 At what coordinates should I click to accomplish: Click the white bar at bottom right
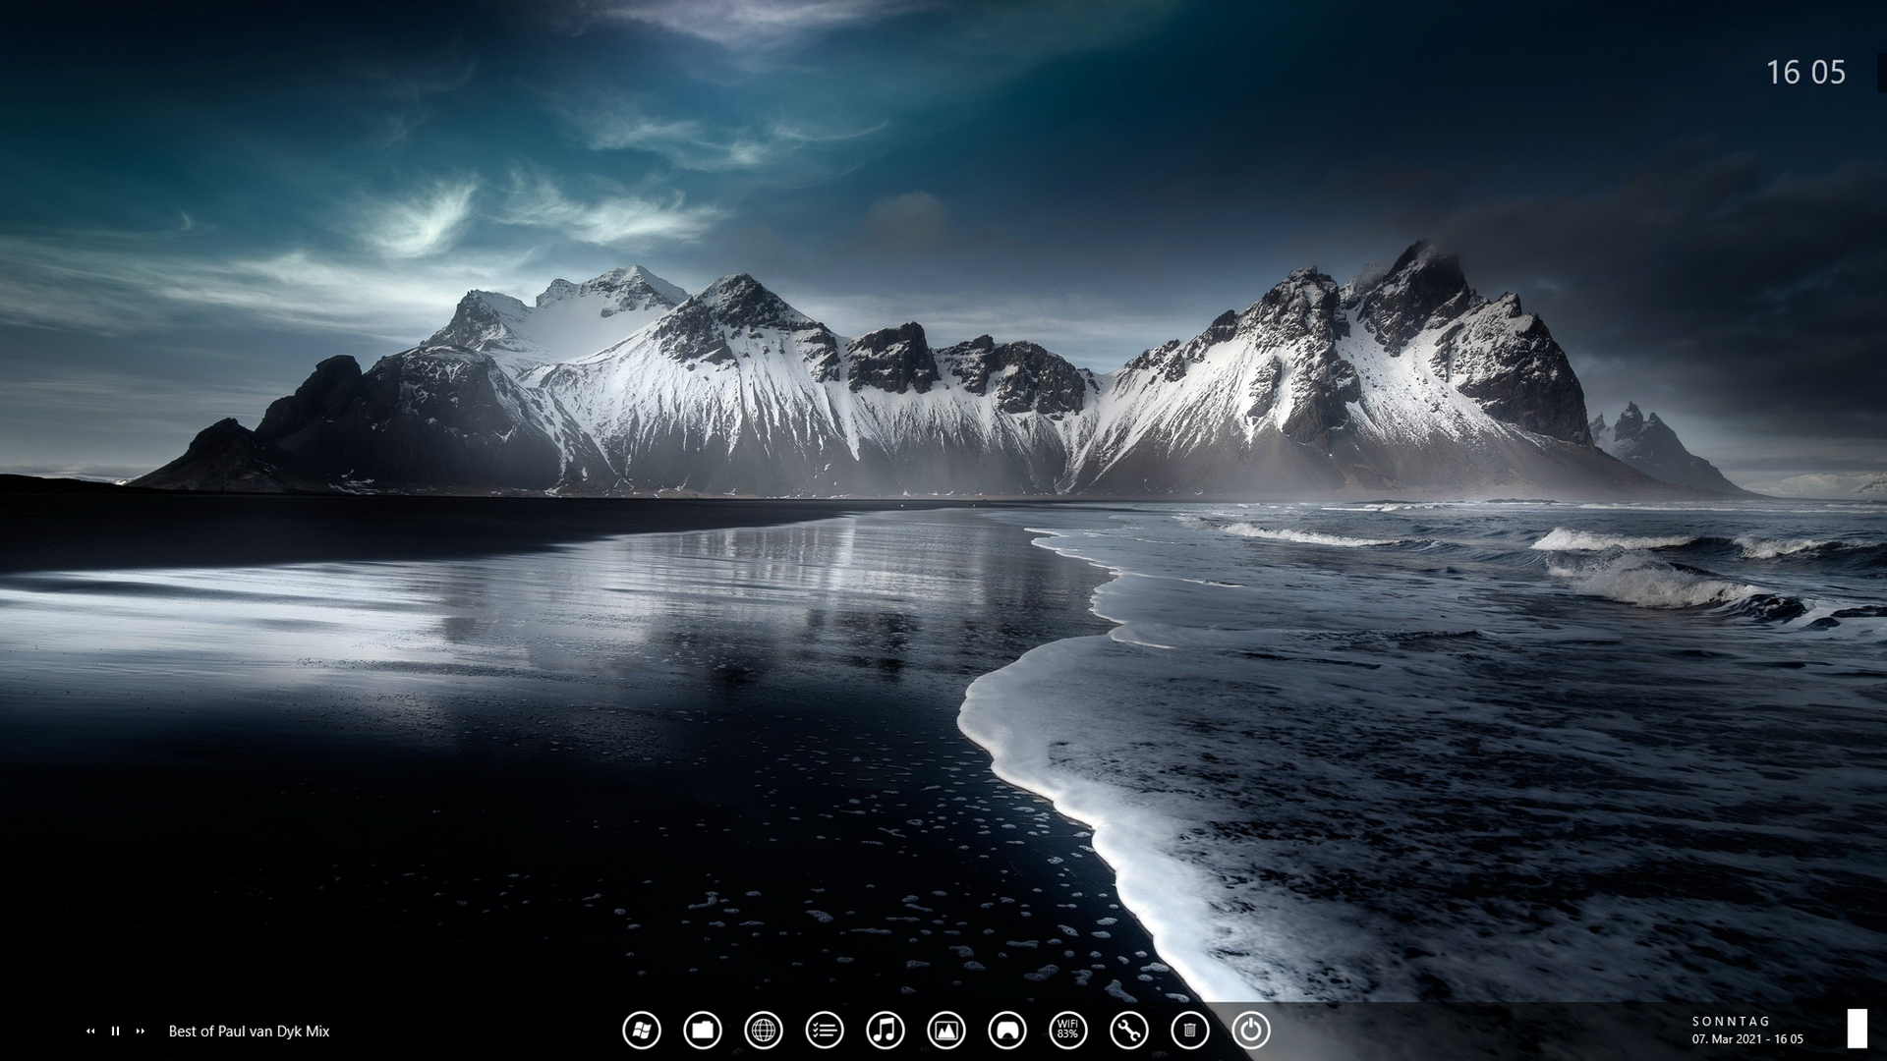1857,1029
